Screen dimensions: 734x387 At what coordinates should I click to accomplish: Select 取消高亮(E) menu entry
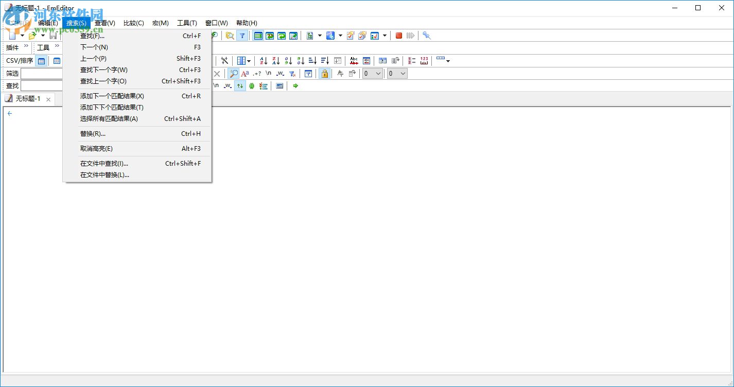[x=137, y=149]
